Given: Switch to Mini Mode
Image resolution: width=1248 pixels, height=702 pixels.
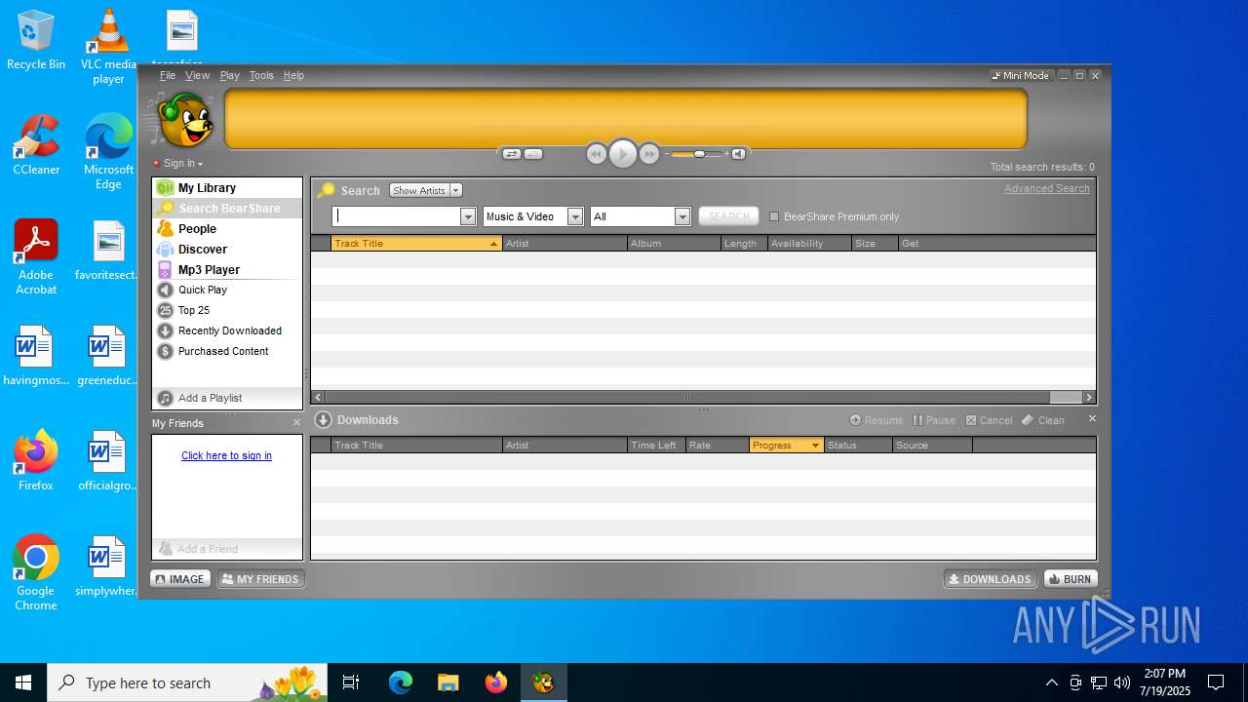Looking at the screenshot, I should tap(1020, 75).
